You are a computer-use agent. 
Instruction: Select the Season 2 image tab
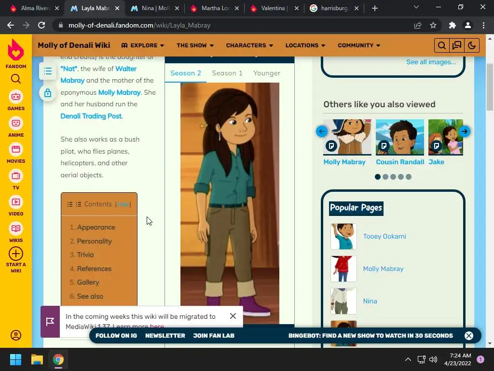point(186,73)
